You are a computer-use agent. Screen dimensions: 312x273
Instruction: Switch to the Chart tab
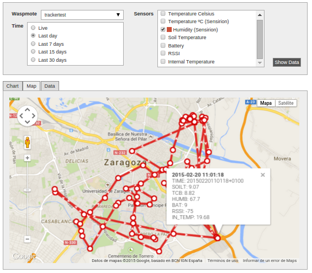[x=13, y=86]
